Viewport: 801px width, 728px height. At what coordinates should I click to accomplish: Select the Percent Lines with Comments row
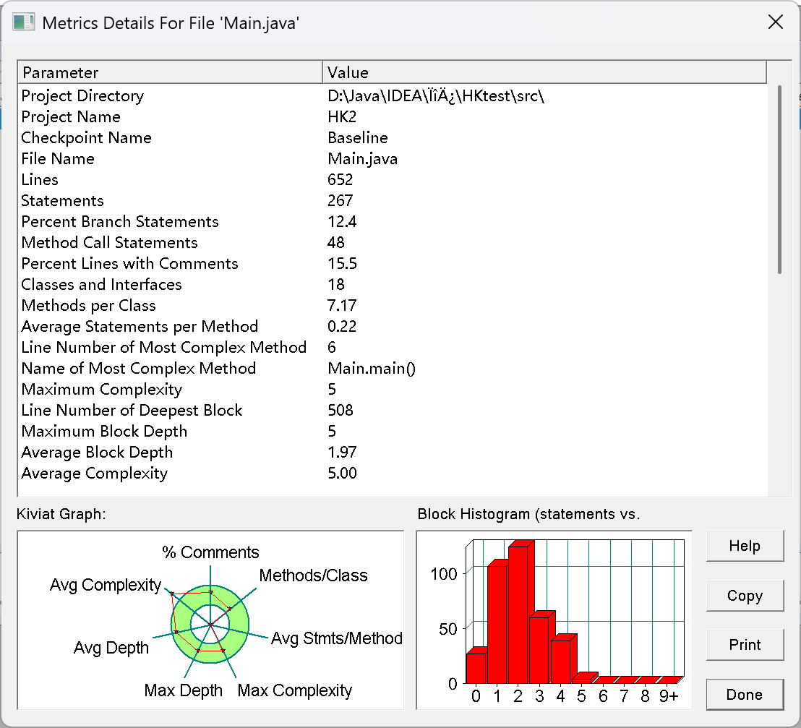(393, 263)
